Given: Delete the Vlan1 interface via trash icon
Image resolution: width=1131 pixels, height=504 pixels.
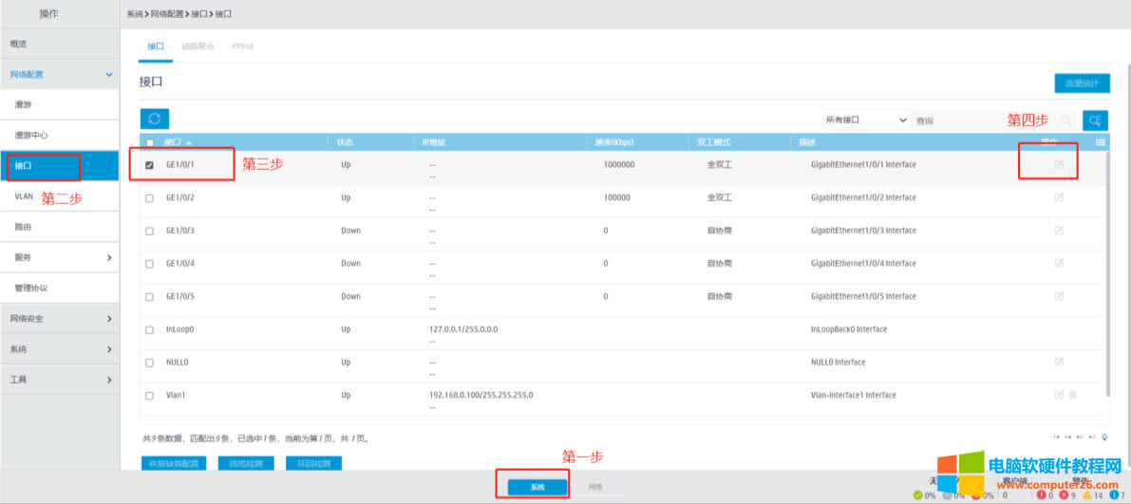Looking at the screenshot, I should [x=1072, y=395].
